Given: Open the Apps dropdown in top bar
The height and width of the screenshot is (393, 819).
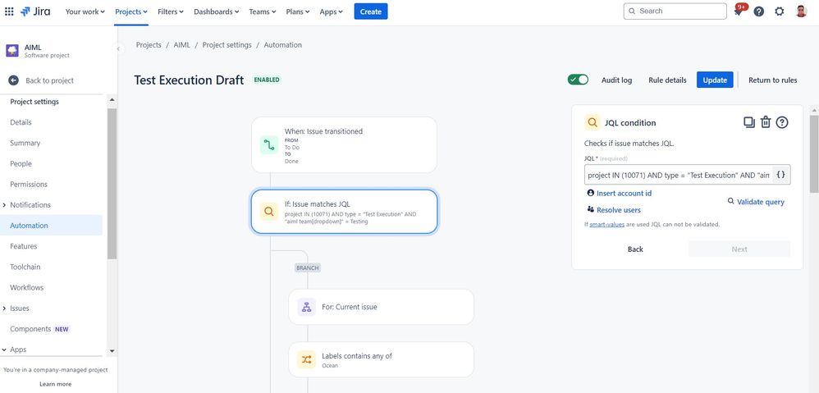Looking at the screenshot, I should click(x=332, y=11).
